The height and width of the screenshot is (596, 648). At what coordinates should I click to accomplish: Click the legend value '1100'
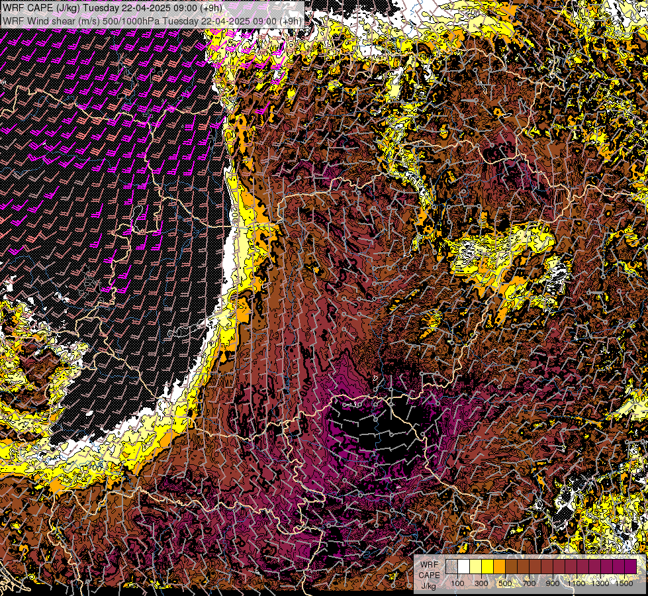pyautogui.click(x=577, y=583)
